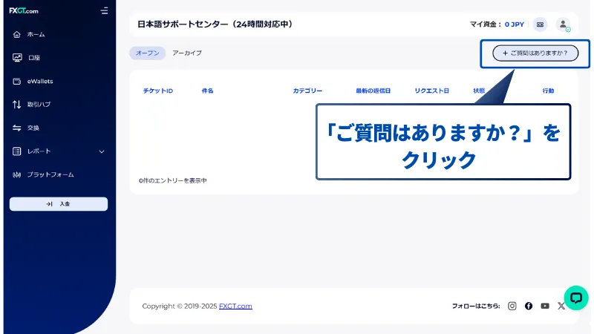
Task: Click the list icon beside レポート
Action: (x=16, y=151)
